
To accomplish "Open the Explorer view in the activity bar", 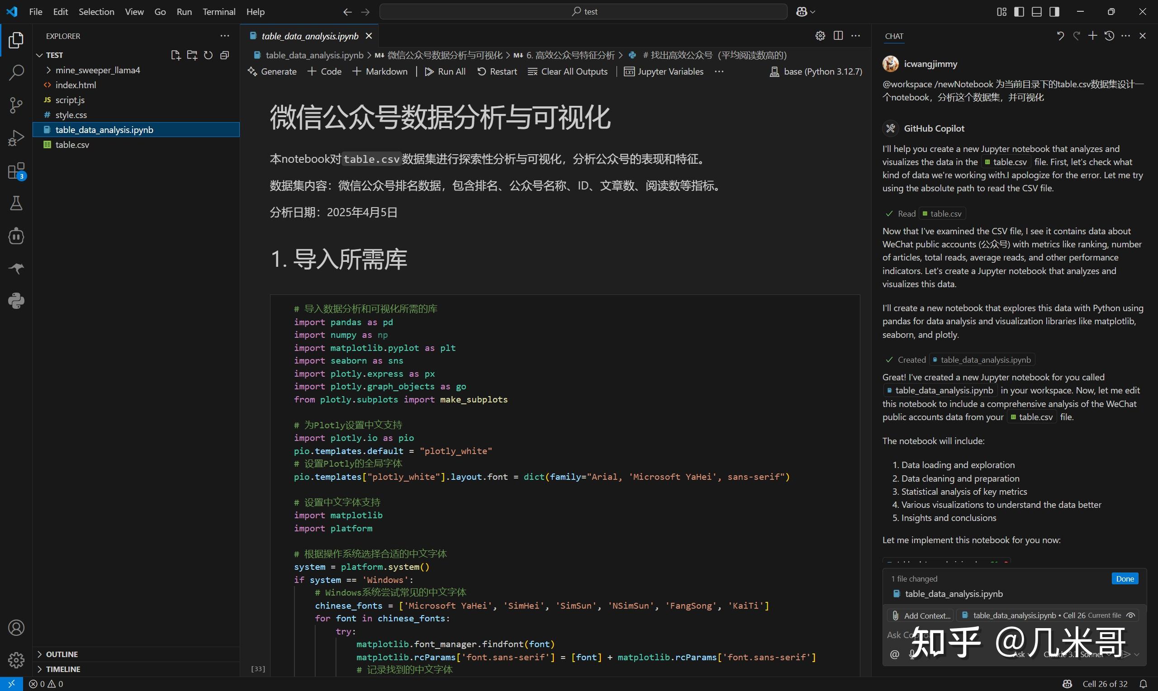I will point(16,41).
